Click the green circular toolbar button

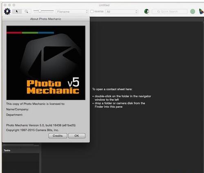(193, 11)
